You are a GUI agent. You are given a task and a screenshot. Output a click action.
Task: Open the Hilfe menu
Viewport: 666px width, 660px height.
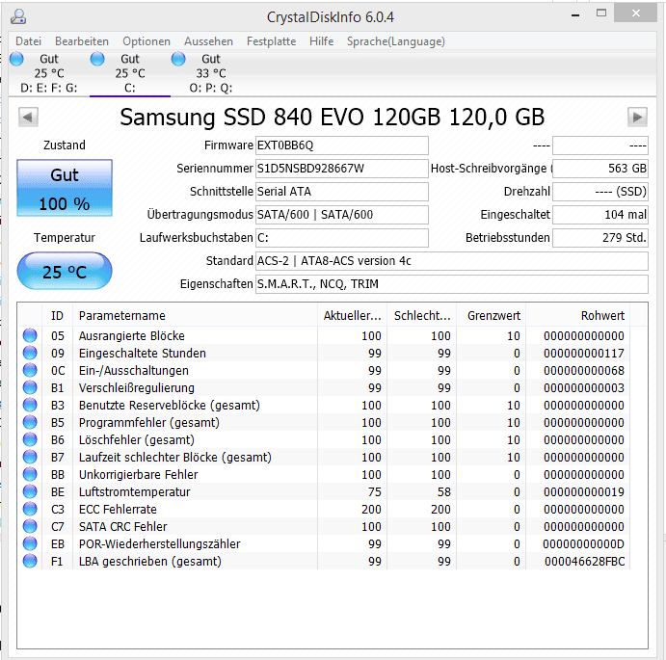pyautogui.click(x=322, y=41)
